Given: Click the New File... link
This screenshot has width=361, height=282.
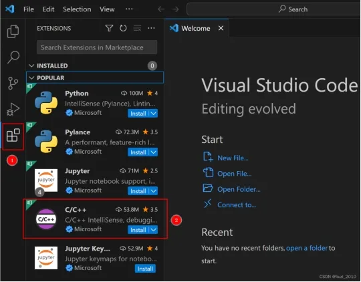Looking at the screenshot, I should pyautogui.click(x=233, y=158).
